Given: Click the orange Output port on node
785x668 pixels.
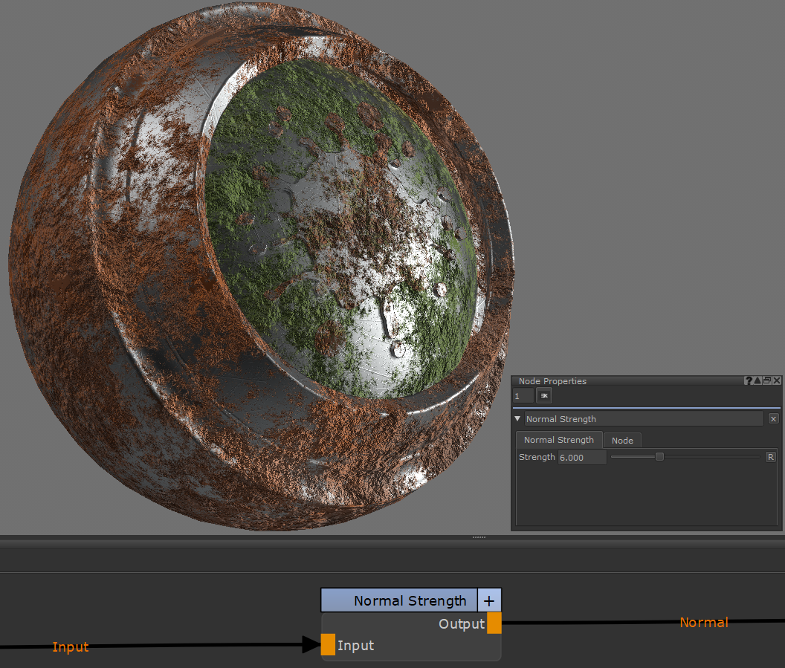Looking at the screenshot, I should click(x=494, y=623).
